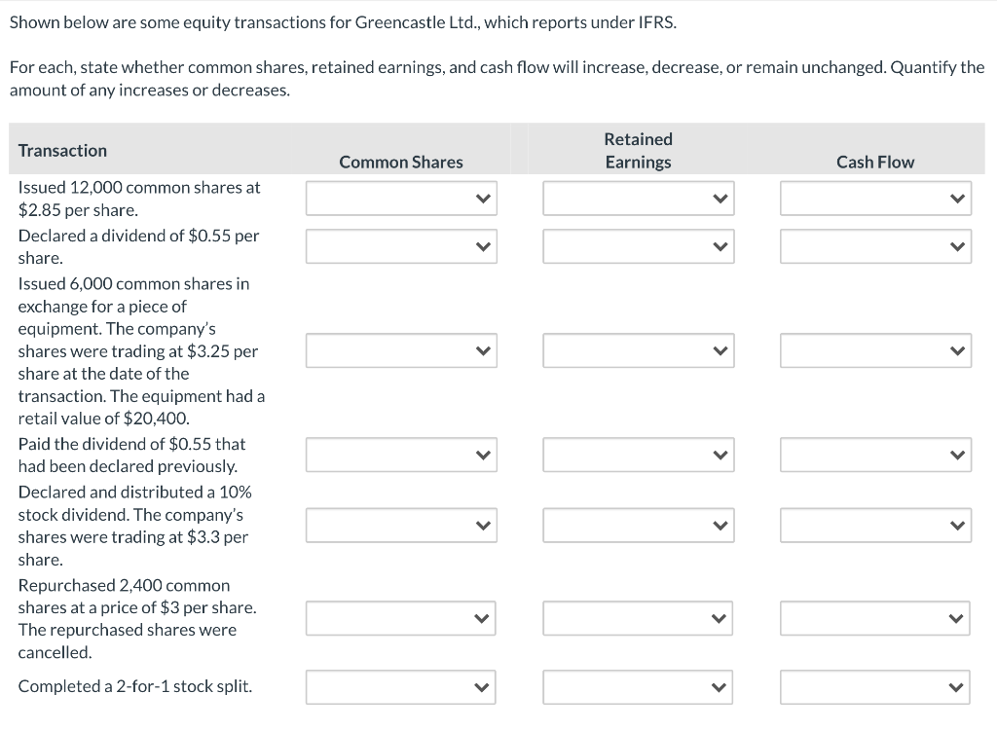Viewport: 997px width, 731px height.
Task: Open Common Shares dropdown for issuing 12,000 shares
Action: [401, 198]
